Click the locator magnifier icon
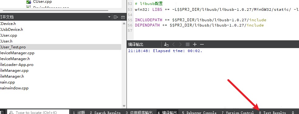The height and width of the screenshot is (114, 299). [x=11, y=112]
